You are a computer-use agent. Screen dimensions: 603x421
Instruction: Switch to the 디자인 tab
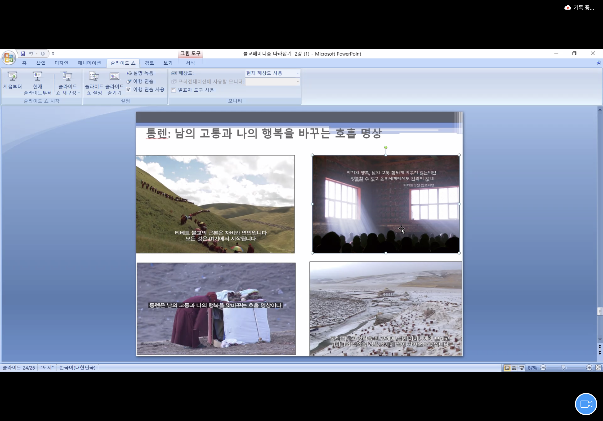[x=61, y=63]
